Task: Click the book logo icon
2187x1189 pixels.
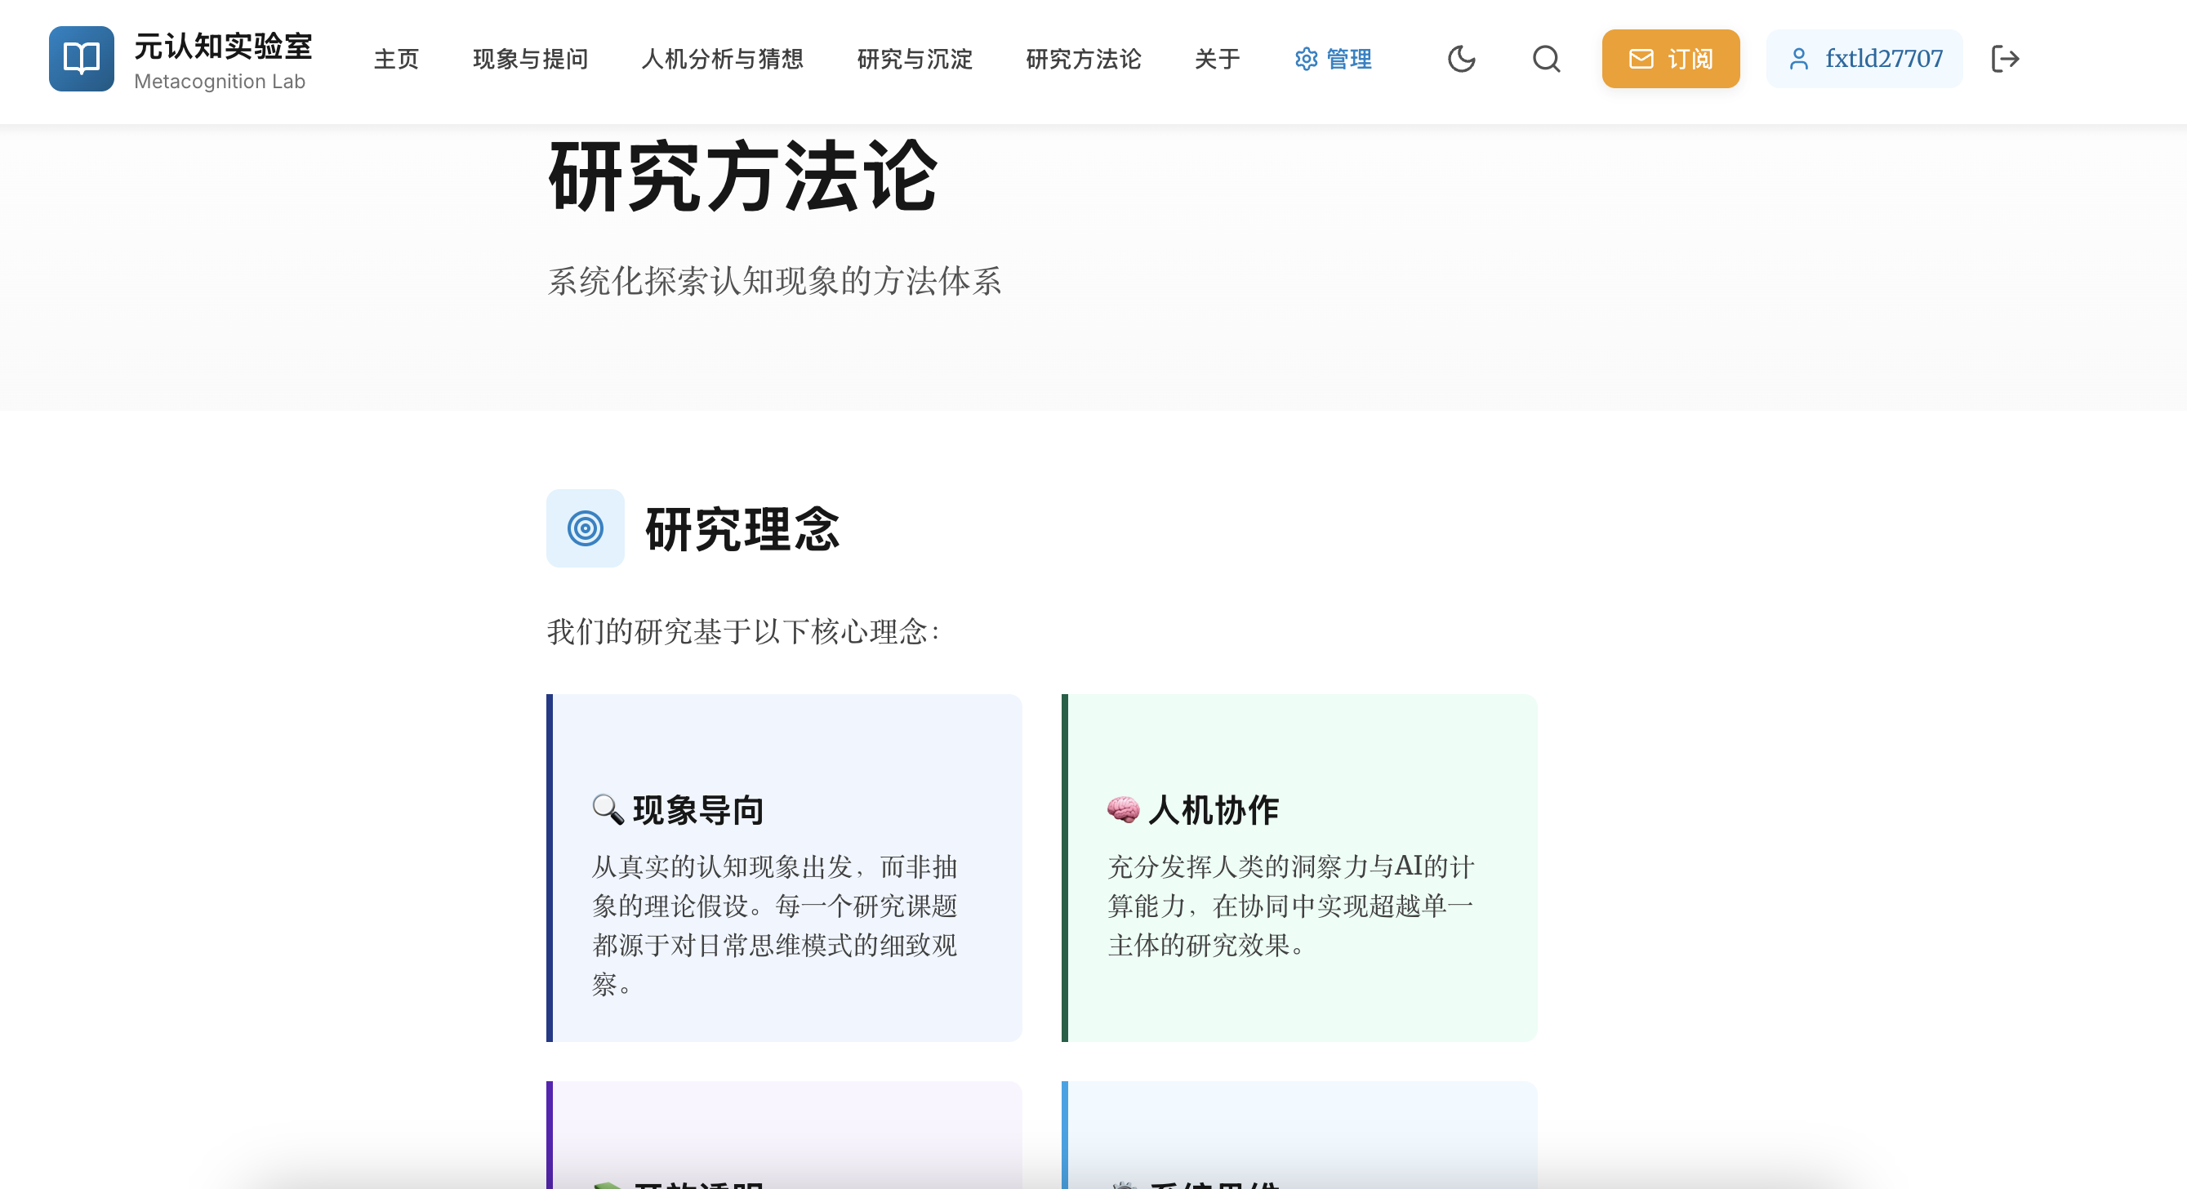Action: click(x=81, y=59)
